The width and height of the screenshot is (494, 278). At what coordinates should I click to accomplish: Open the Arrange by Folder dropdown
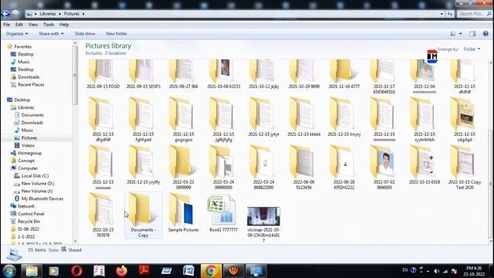(x=472, y=49)
